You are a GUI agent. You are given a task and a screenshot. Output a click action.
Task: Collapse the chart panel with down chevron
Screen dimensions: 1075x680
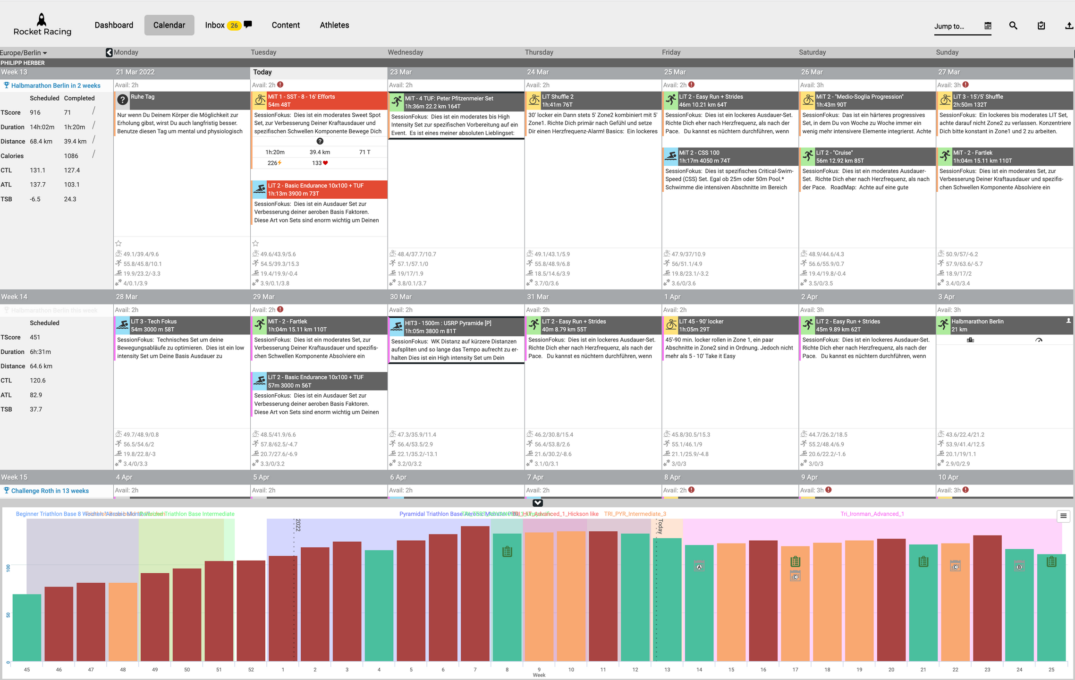tap(537, 503)
